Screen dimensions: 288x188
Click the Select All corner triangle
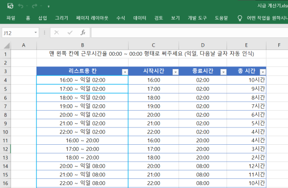tap(7, 45)
